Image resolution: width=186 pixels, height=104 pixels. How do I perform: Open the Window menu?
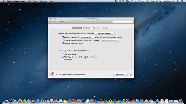coord(43,1)
